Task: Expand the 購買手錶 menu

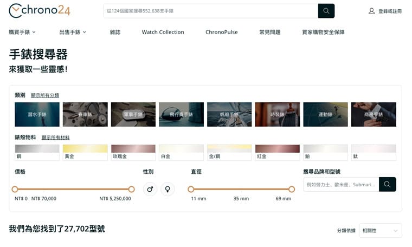Action: [22, 32]
